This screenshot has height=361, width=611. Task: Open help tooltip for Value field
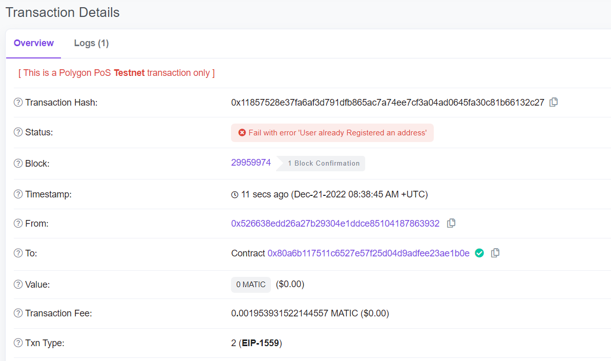(x=17, y=284)
